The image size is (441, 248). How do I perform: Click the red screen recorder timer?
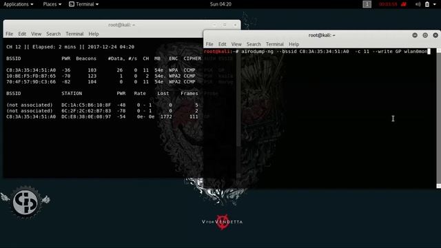(388, 4)
